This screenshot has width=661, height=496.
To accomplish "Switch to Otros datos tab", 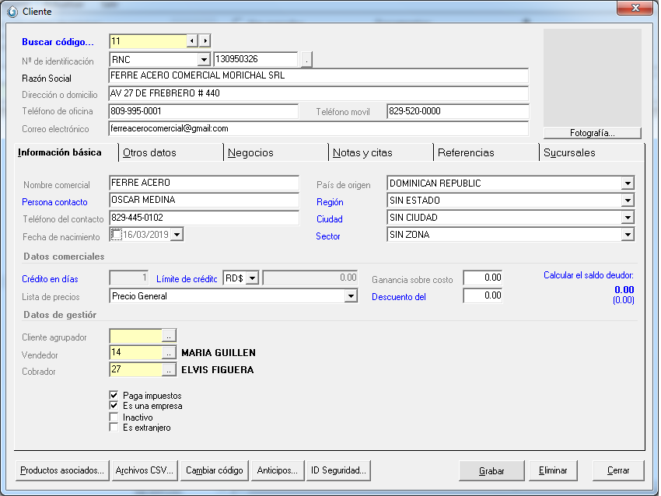I will click(149, 153).
